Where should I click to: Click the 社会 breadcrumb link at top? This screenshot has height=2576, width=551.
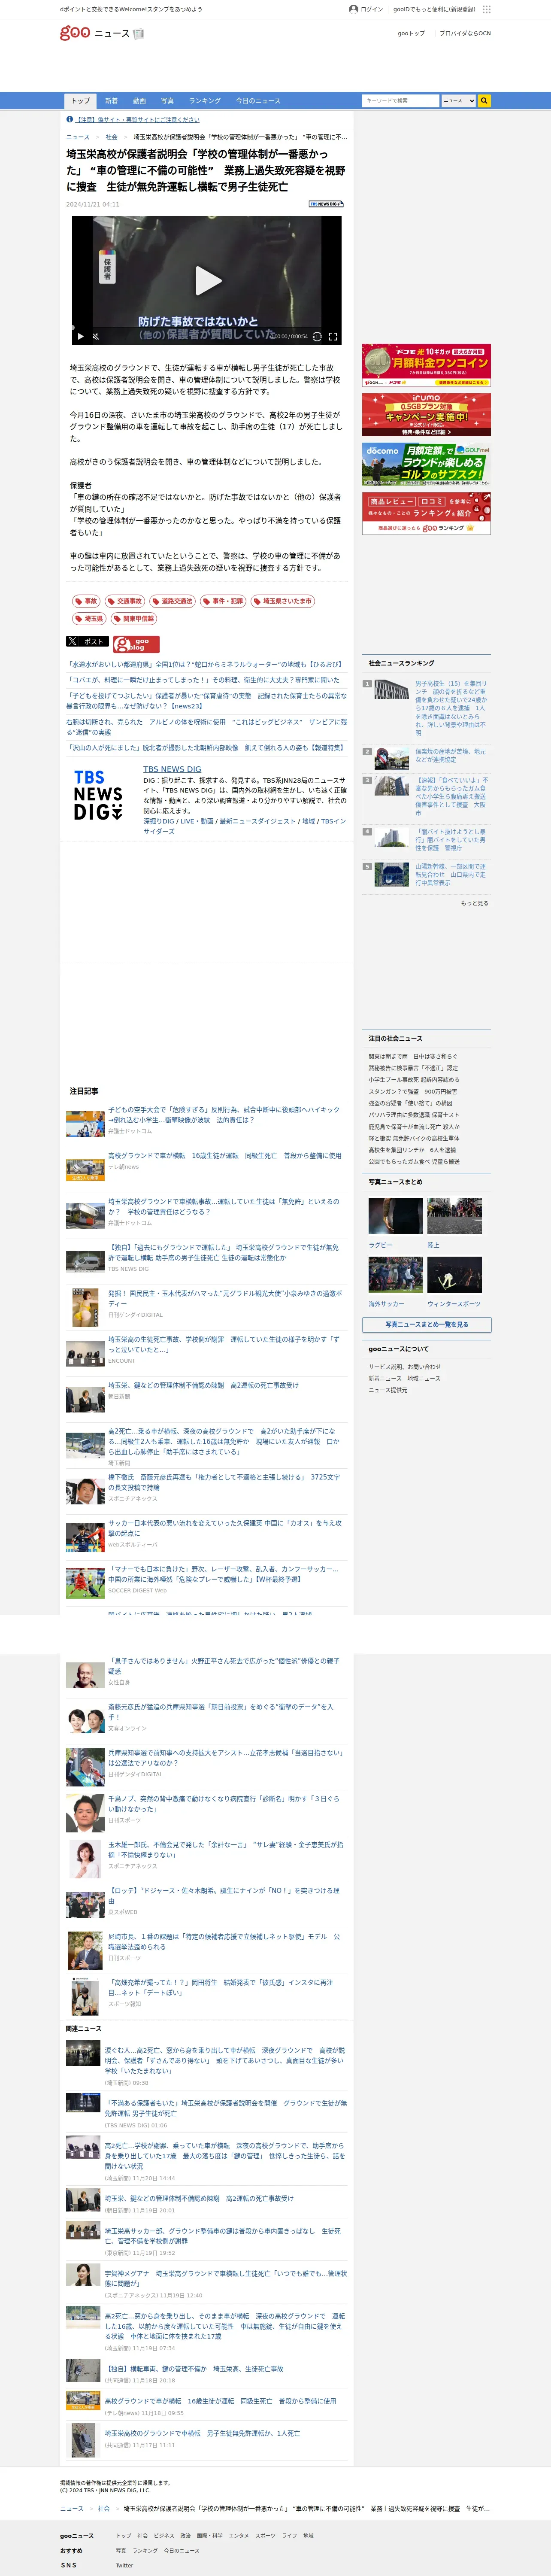tap(111, 137)
